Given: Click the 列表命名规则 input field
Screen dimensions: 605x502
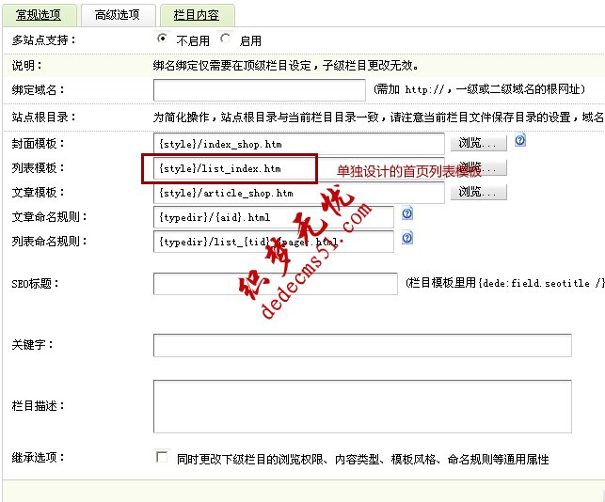Looking at the screenshot, I should click(274, 242).
